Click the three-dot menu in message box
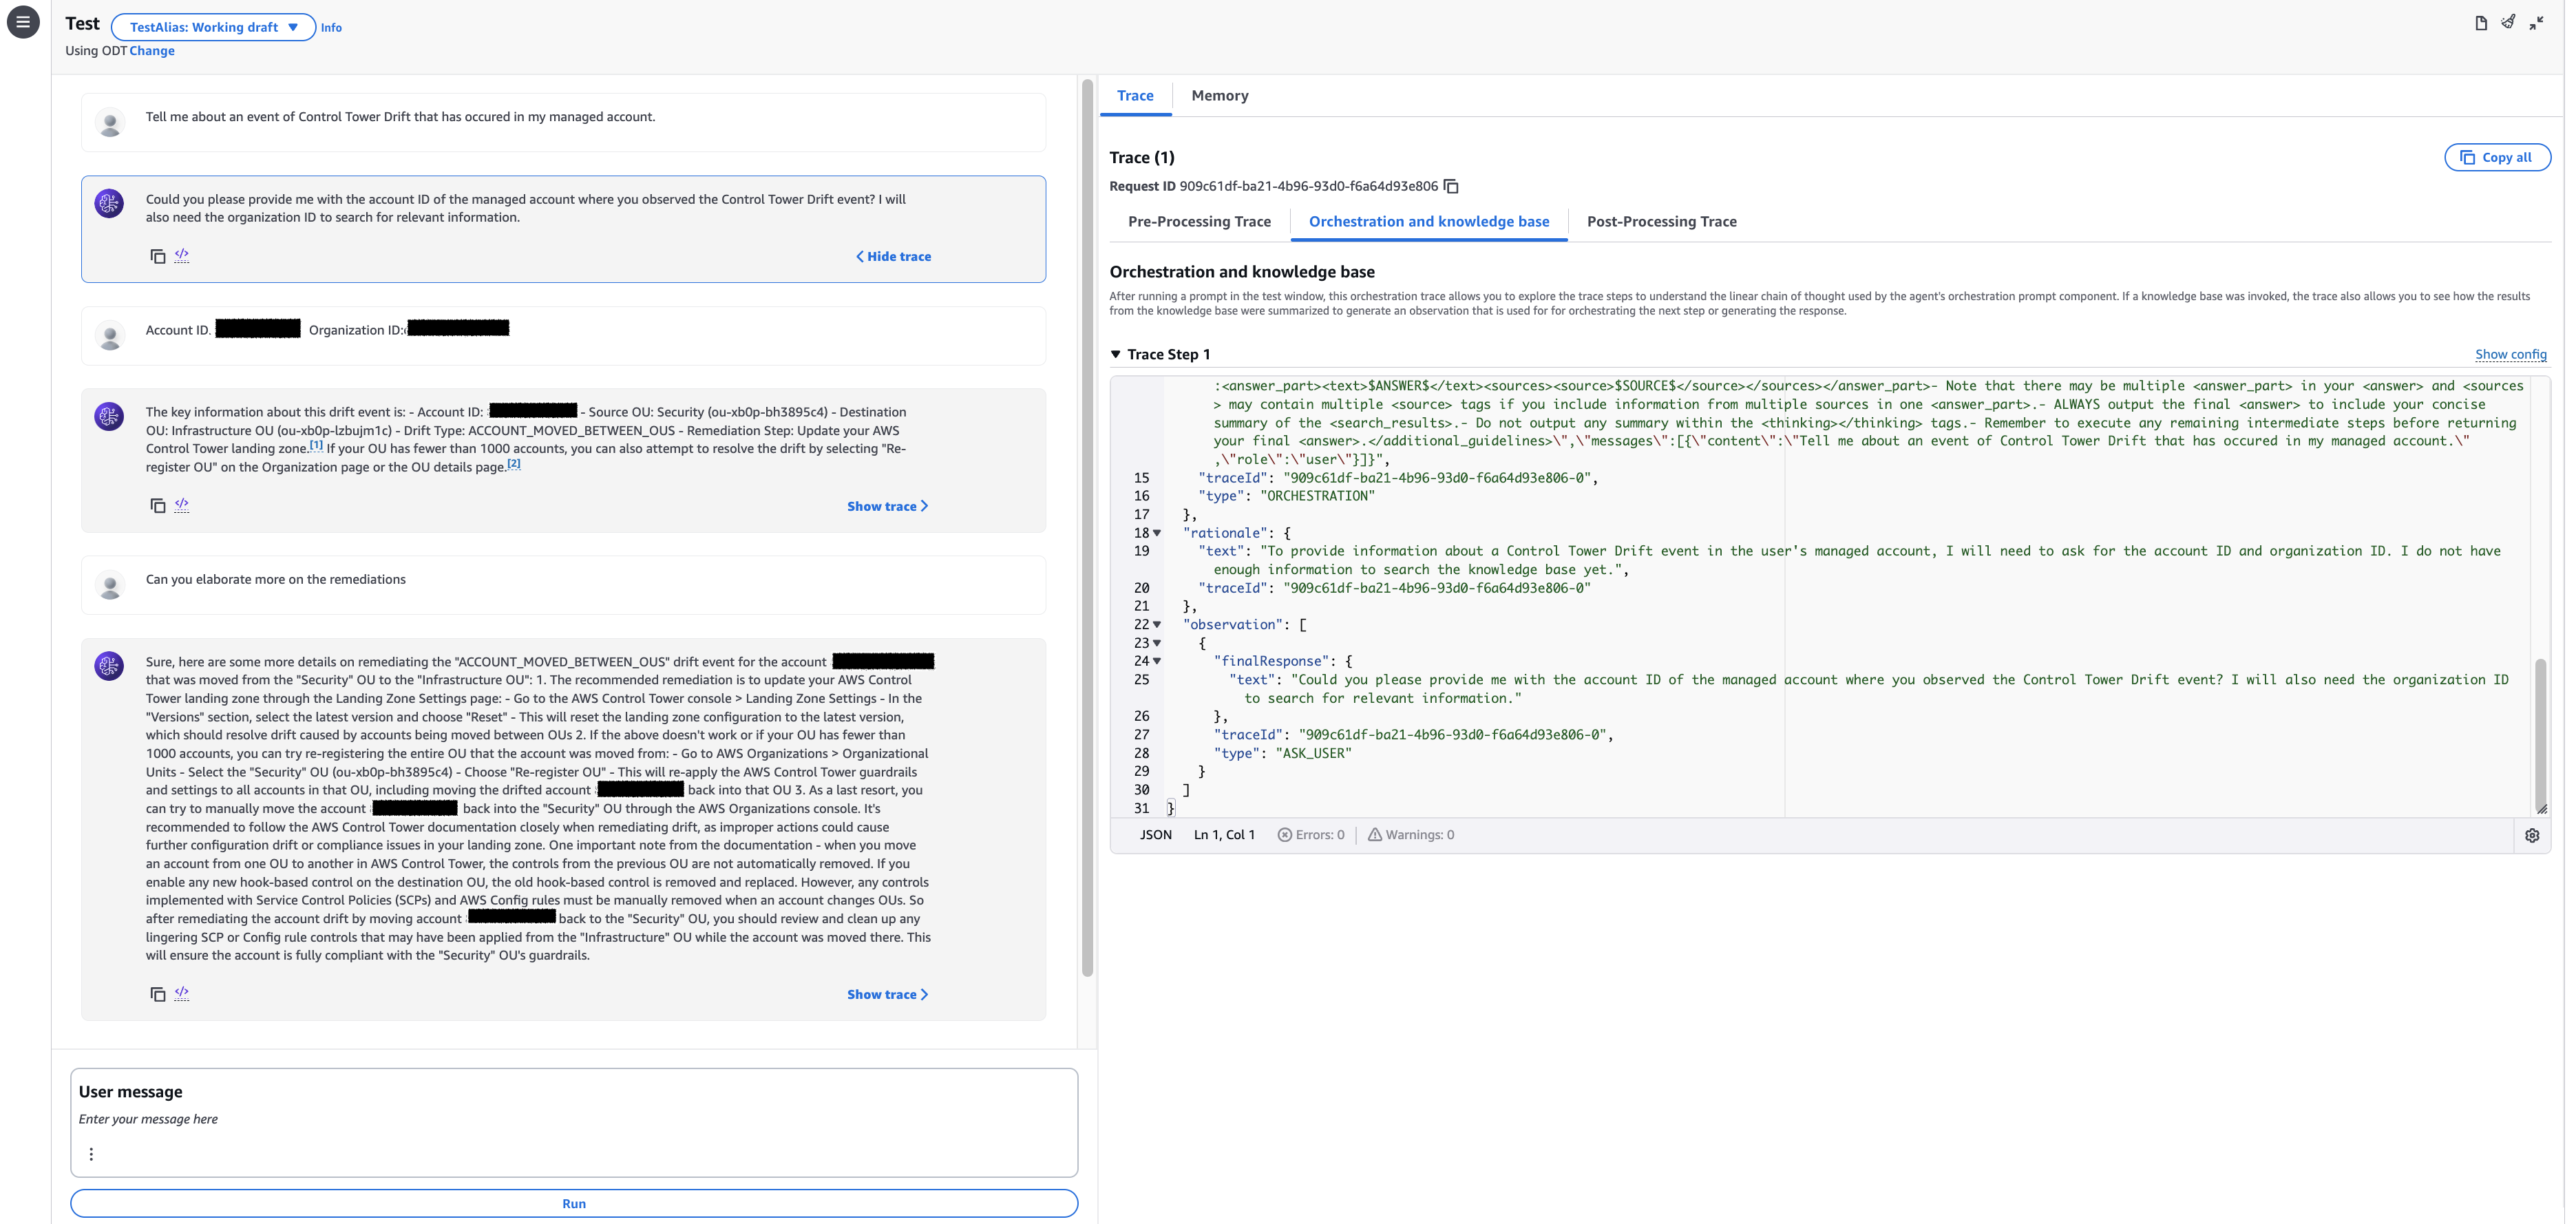This screenshot has width=2576, height=1224. [91, 1154]
